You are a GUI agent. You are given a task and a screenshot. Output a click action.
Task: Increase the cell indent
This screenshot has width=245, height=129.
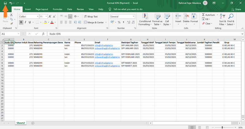coord(80,22)
